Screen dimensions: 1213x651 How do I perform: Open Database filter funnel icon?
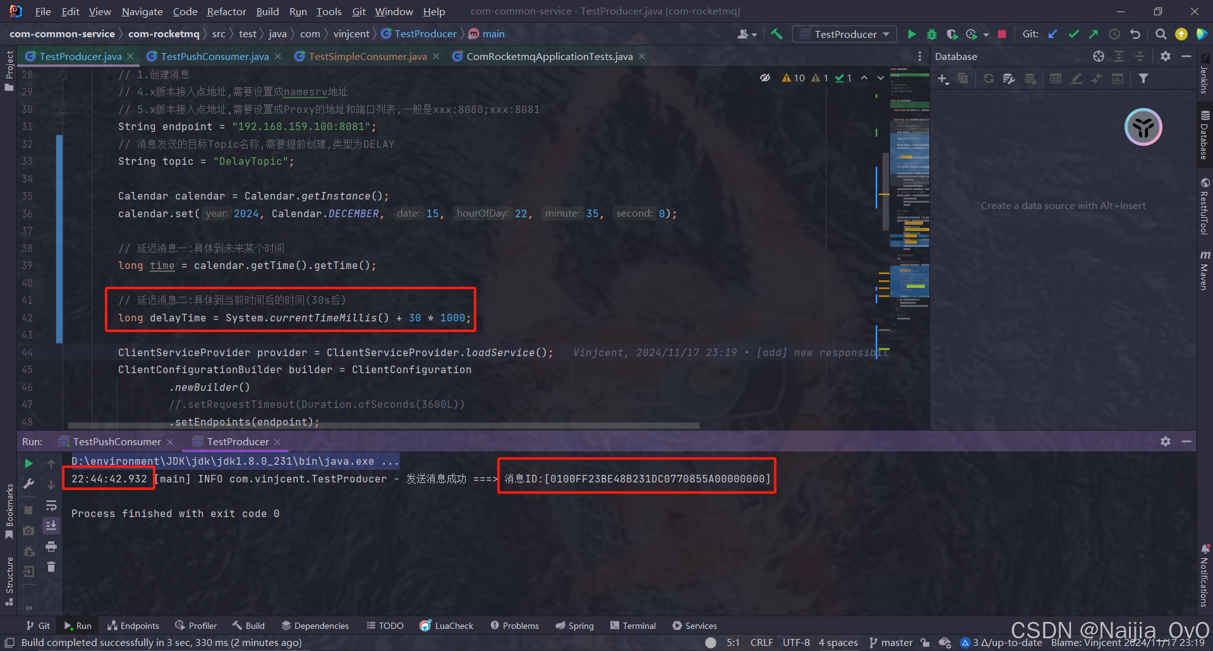(1144, 79)
